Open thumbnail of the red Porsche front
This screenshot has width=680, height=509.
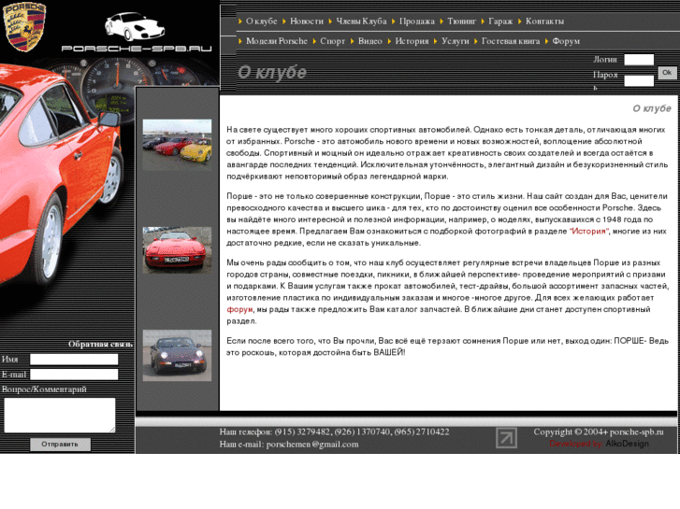click(177, 250)
